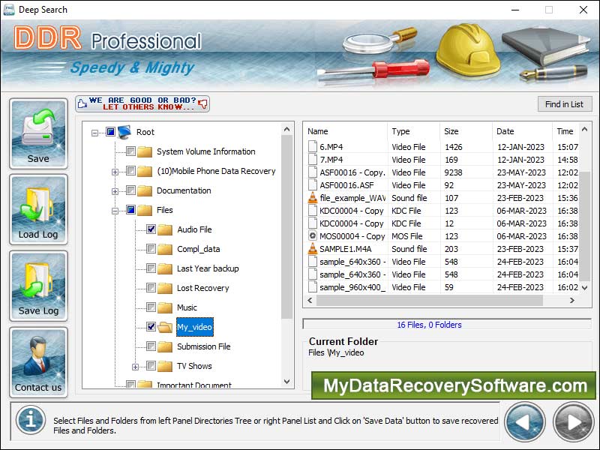Expand the TV Shows tree node

pos(133,366)
